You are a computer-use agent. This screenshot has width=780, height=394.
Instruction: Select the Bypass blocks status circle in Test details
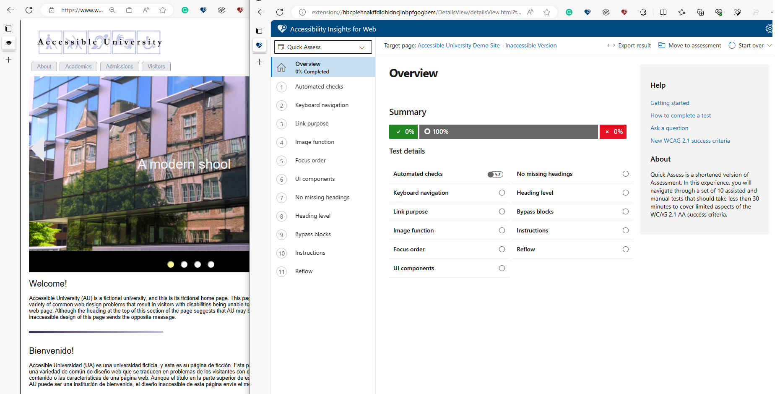pos(626,211)
